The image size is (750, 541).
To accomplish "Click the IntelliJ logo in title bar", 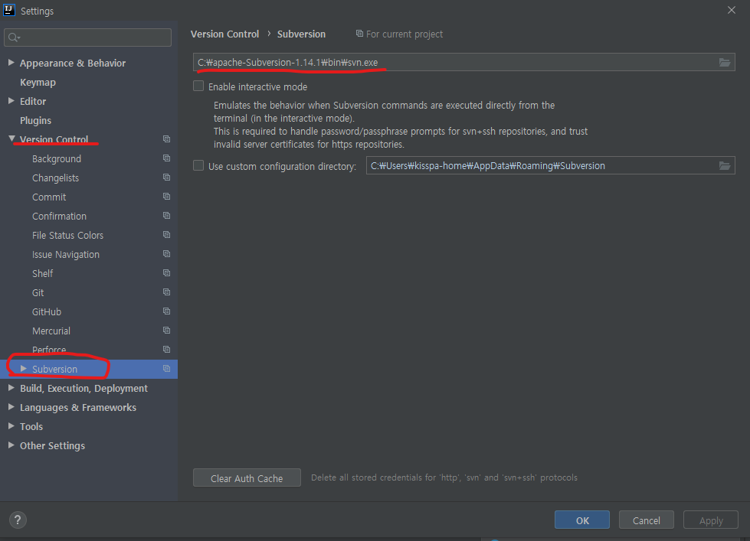I will point(8,10).
